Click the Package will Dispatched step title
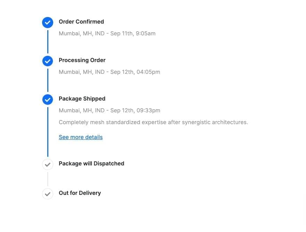 click(x=91, y=163)
